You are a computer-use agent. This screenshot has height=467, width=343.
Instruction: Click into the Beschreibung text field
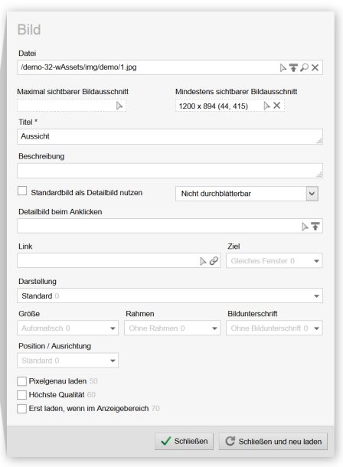(170, 171)
